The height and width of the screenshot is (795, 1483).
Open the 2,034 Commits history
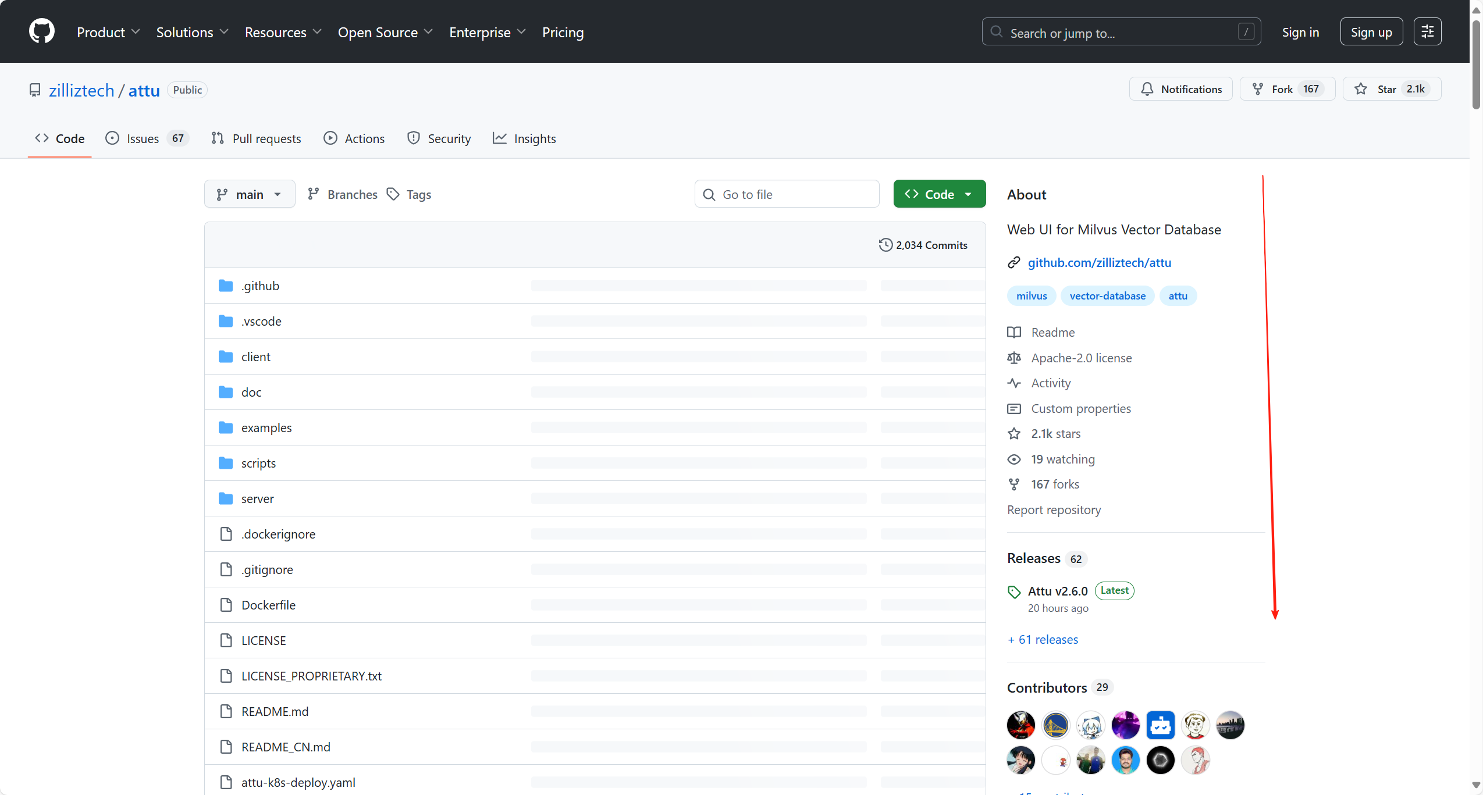point(923,245)
